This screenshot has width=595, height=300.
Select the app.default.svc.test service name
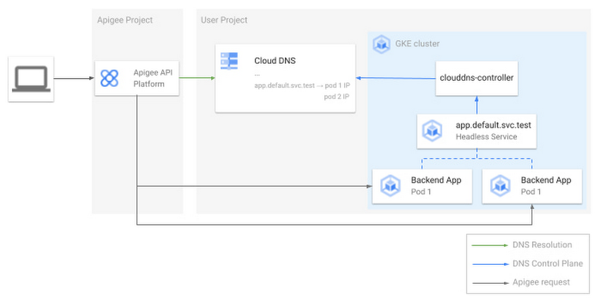pos(493,126)
